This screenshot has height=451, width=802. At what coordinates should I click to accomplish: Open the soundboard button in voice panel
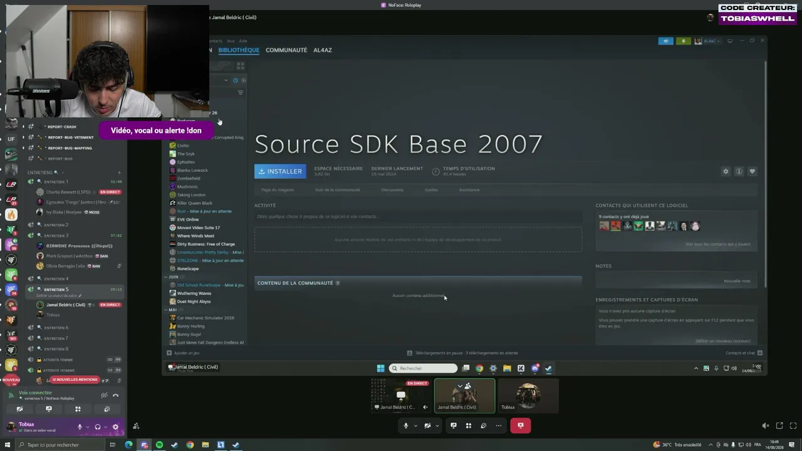point(107,409)
